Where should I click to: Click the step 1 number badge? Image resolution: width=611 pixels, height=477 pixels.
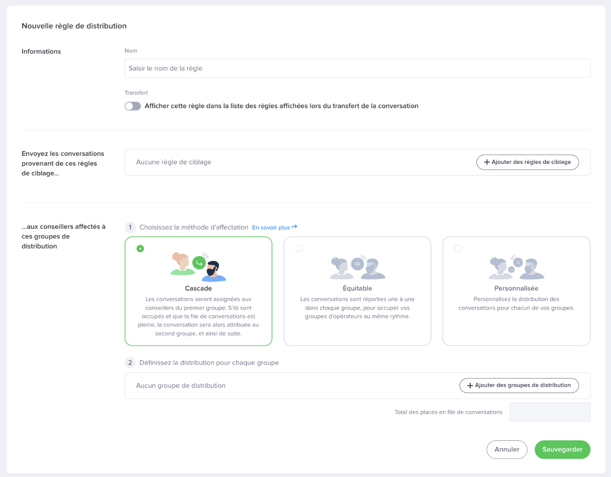click(130, 227)
